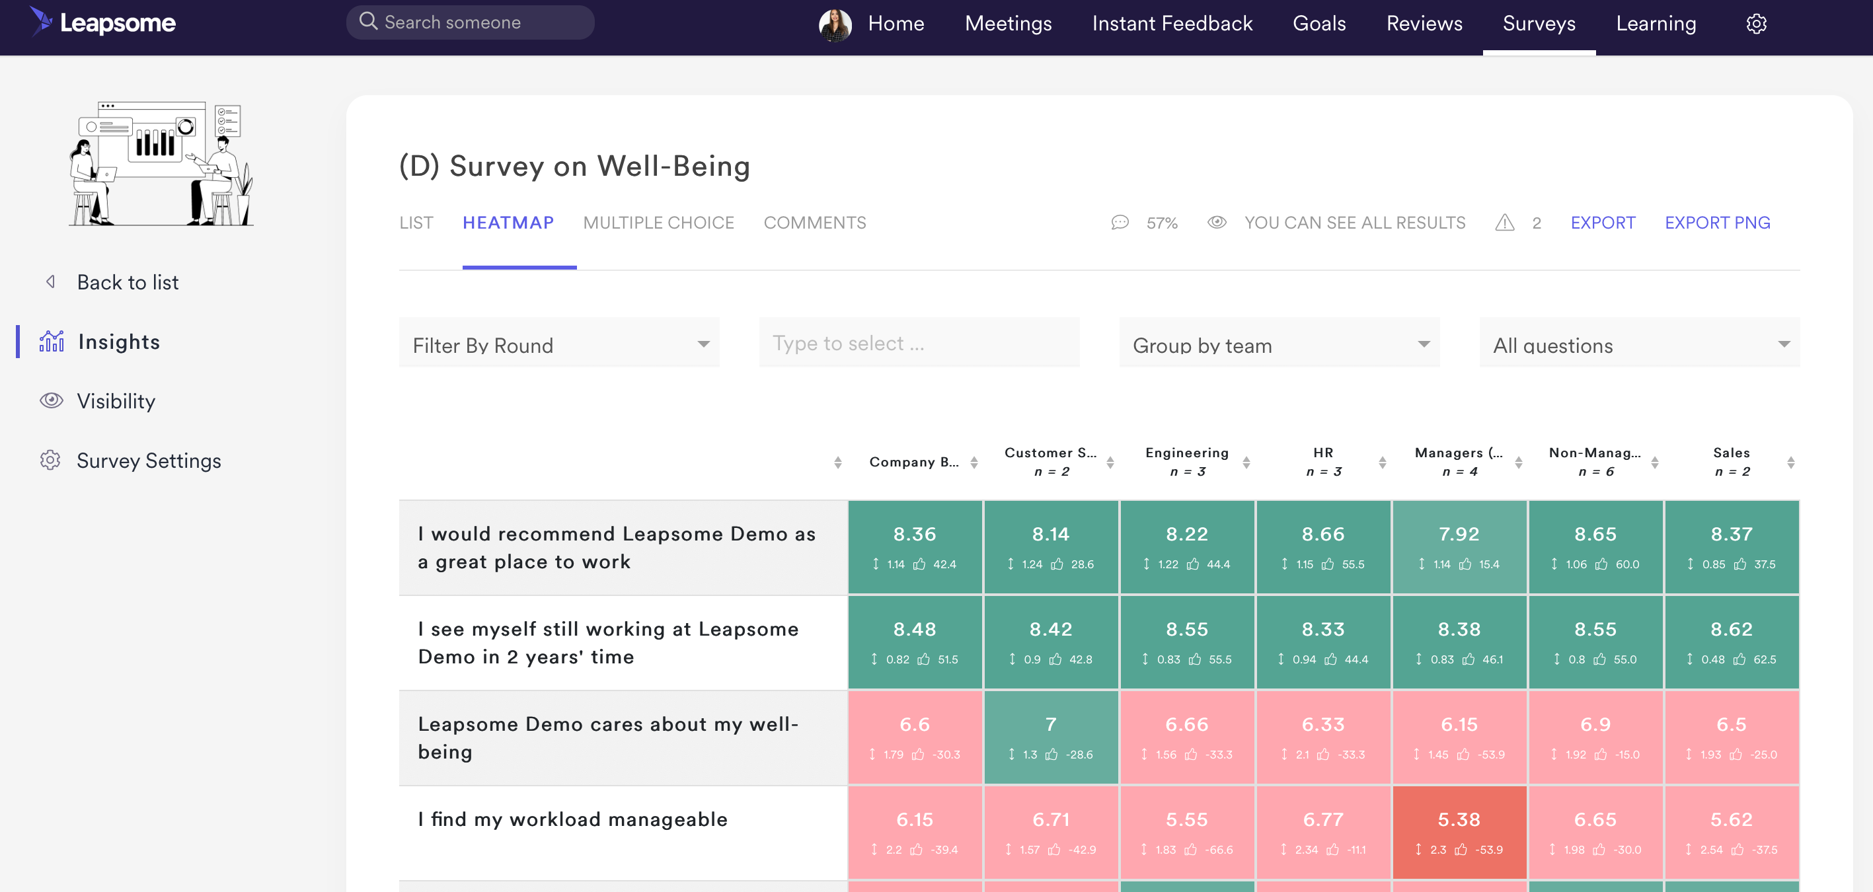The width and height of the screenshot is (1873, 892).
Task: Click the search magnifier icon
Action: coord(369,21)
